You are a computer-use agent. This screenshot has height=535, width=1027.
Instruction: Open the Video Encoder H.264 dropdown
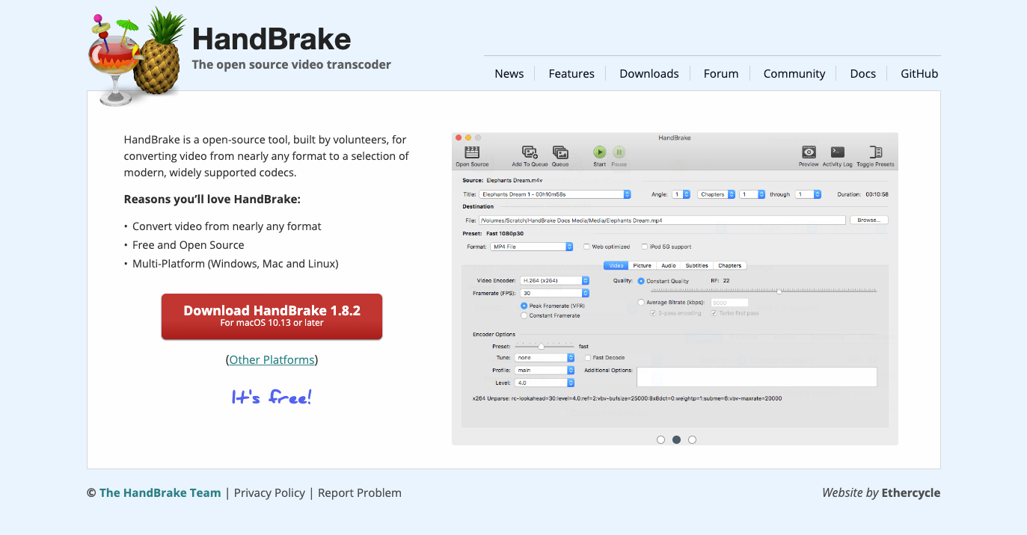point(555,281)
